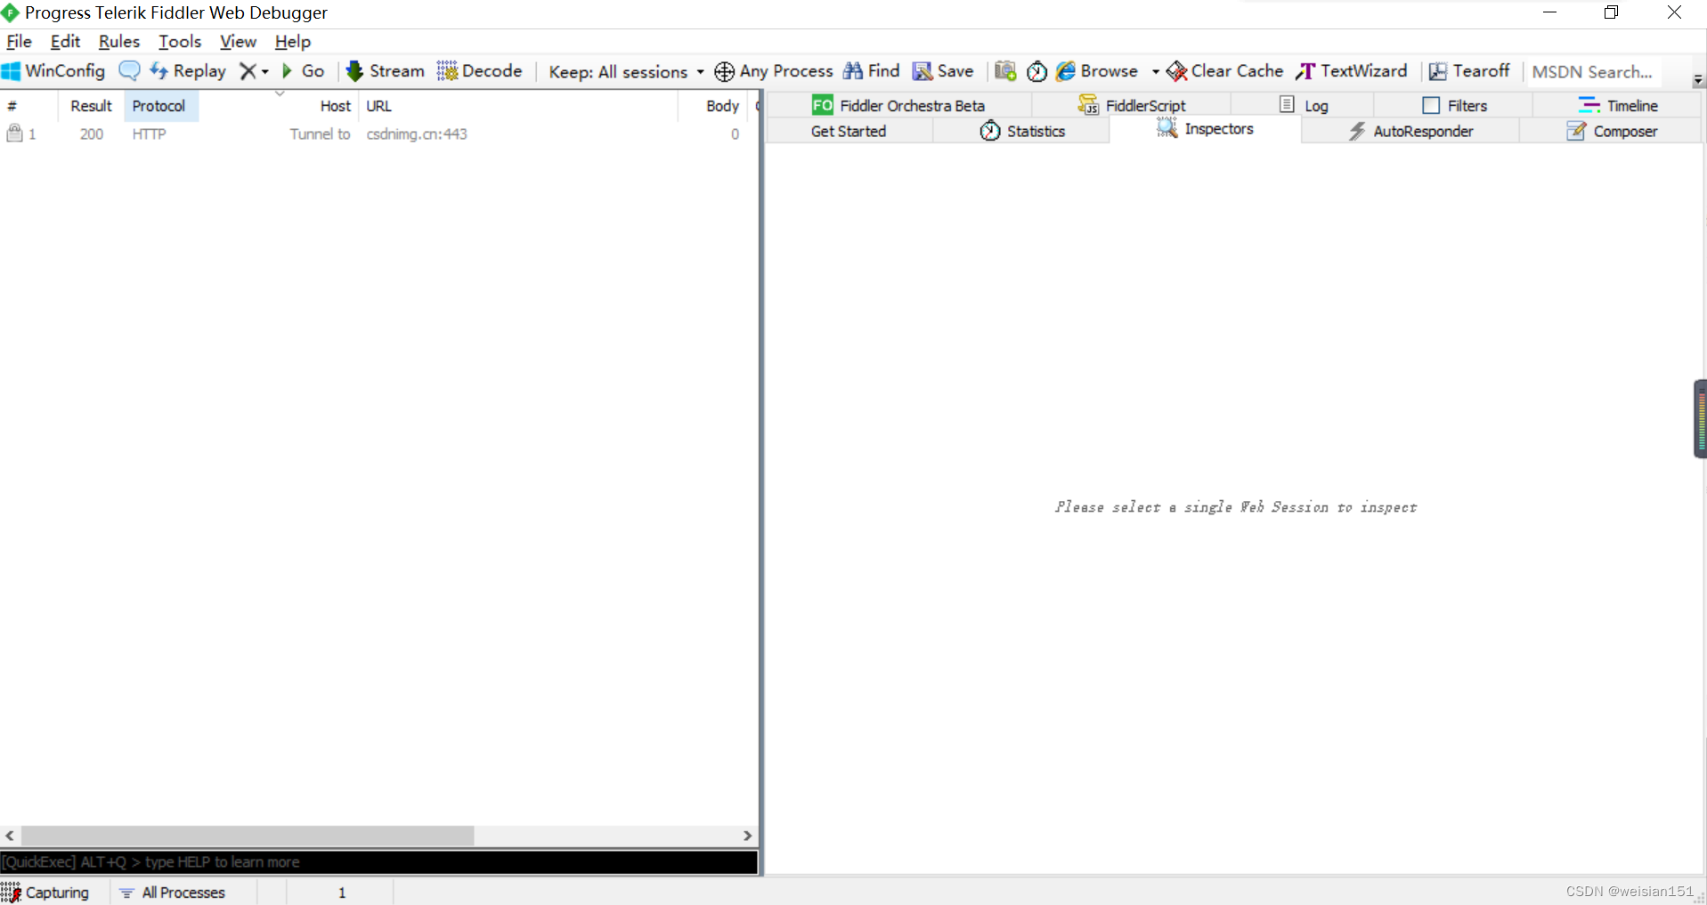The height and width of the screenshot is (905, 1707).
Task: Open the TextWizard tool
Action: point(1352,71)
